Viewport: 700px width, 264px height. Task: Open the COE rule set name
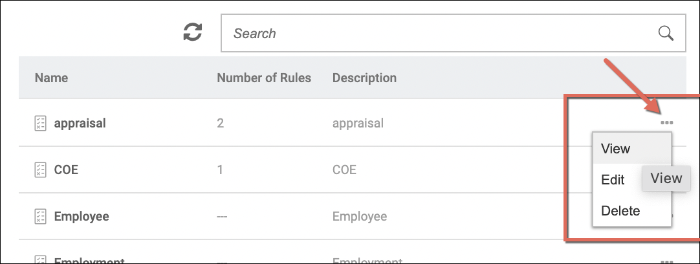66,170
